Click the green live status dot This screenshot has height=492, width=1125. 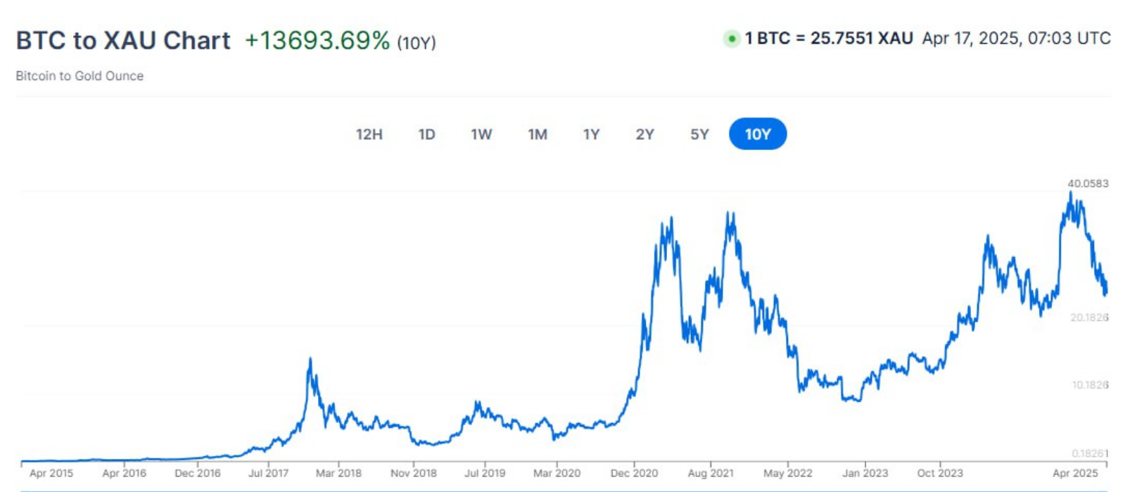pyautogui.click(x=732, y=39)
